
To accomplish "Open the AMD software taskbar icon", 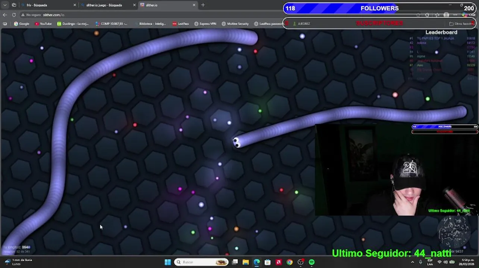I will coord(278,262).
